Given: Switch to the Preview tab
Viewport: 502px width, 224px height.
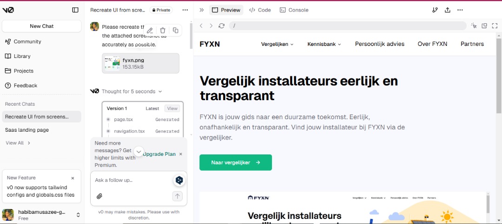Looking at the screenshot, I should coord(226,10).
